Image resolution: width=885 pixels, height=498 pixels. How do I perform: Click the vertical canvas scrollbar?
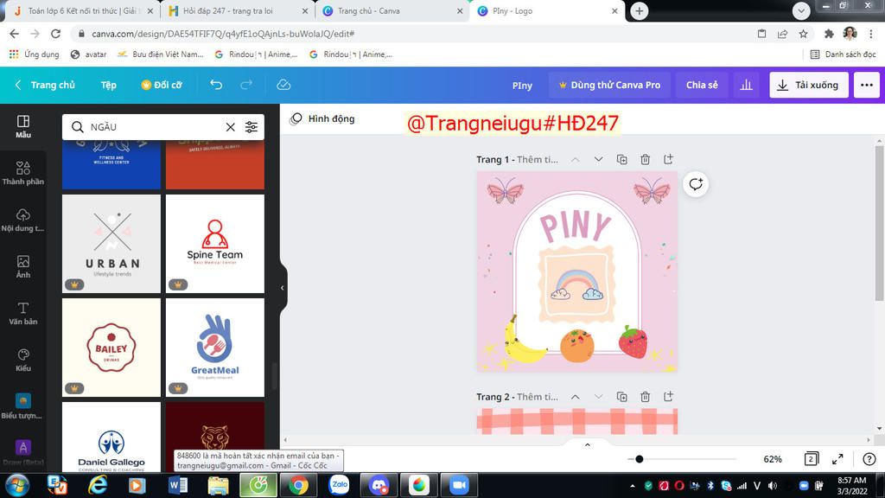(879, 226)
